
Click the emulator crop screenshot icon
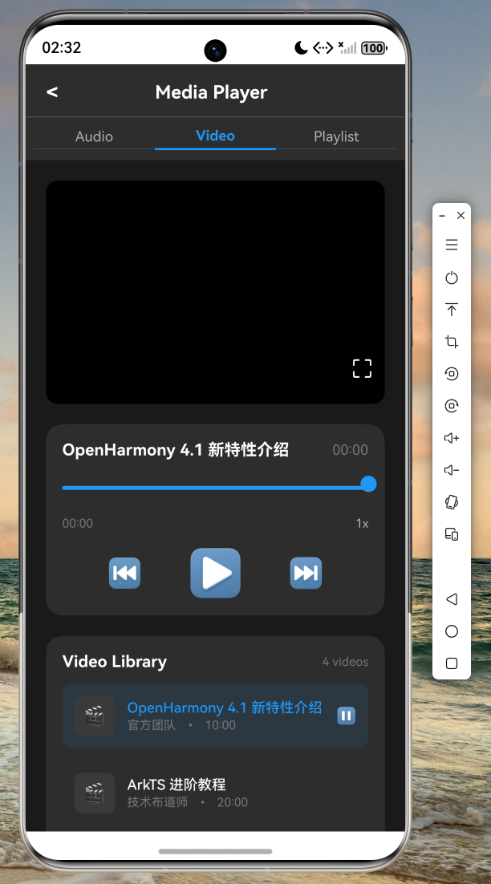coord(452,341)
